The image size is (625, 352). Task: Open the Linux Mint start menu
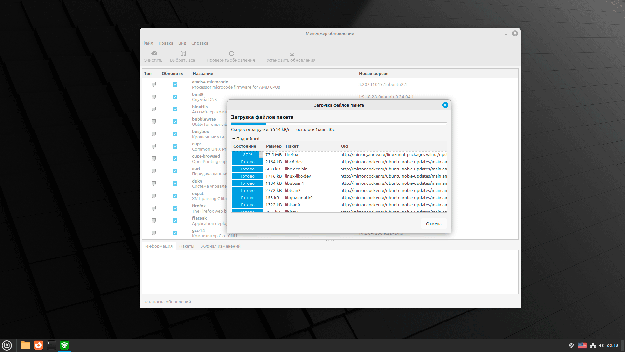(x=7, y=345)
